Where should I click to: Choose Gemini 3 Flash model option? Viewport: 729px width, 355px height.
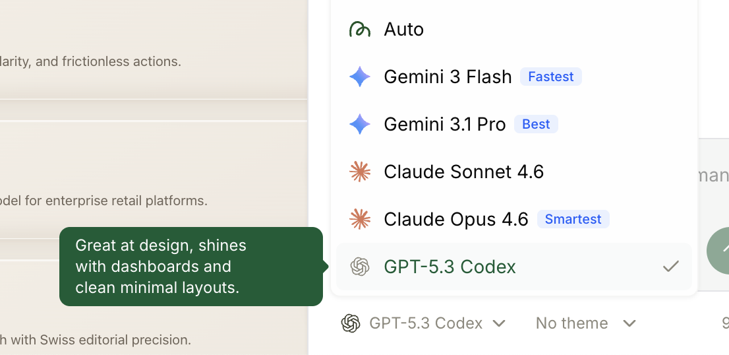448,77
